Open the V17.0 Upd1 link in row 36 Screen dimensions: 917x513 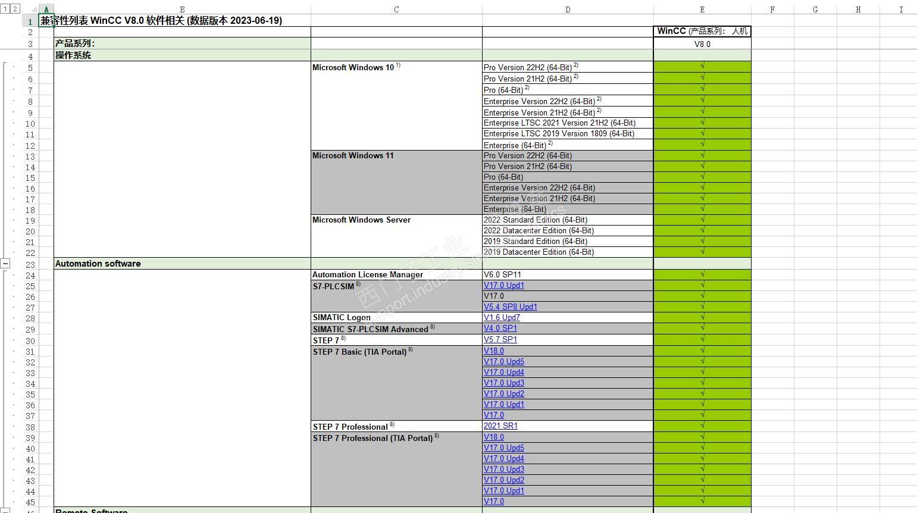tap(504, 405)
